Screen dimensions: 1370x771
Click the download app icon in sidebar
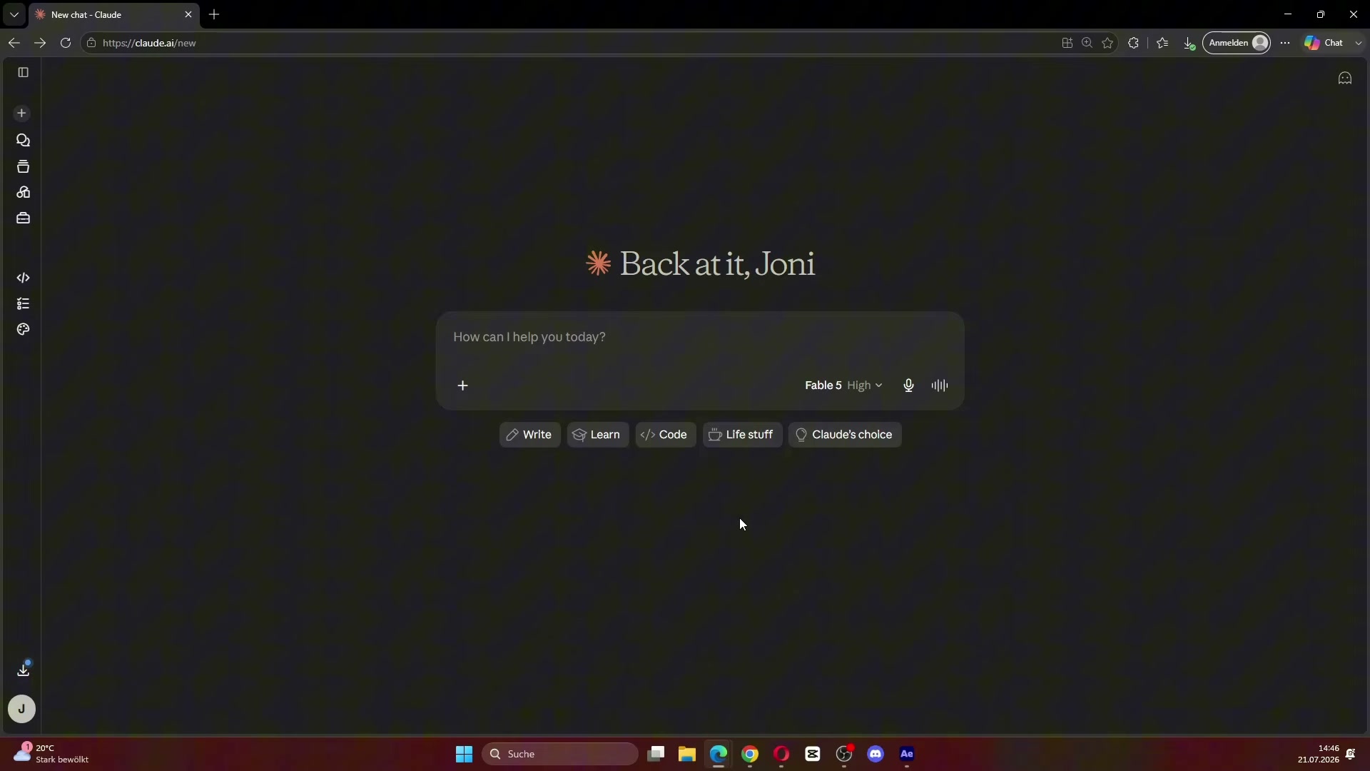click(x=23, y=670)
